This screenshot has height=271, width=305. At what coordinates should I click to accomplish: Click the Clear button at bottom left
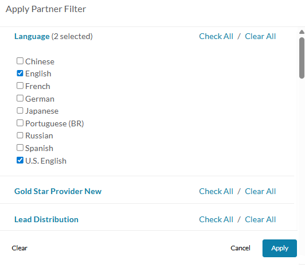20,248
